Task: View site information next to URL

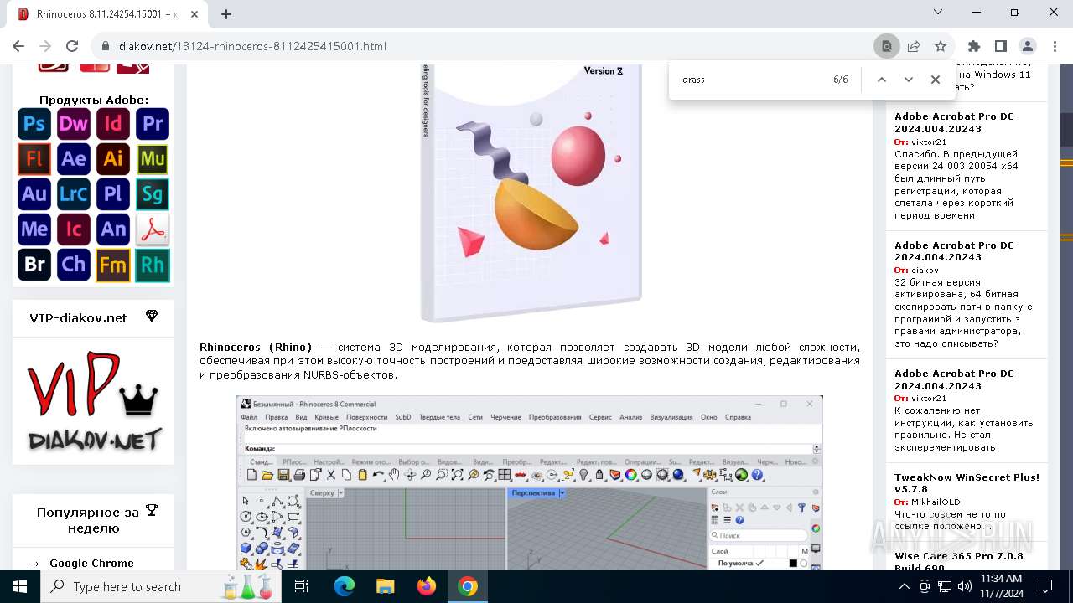Action: coord(106,46)
